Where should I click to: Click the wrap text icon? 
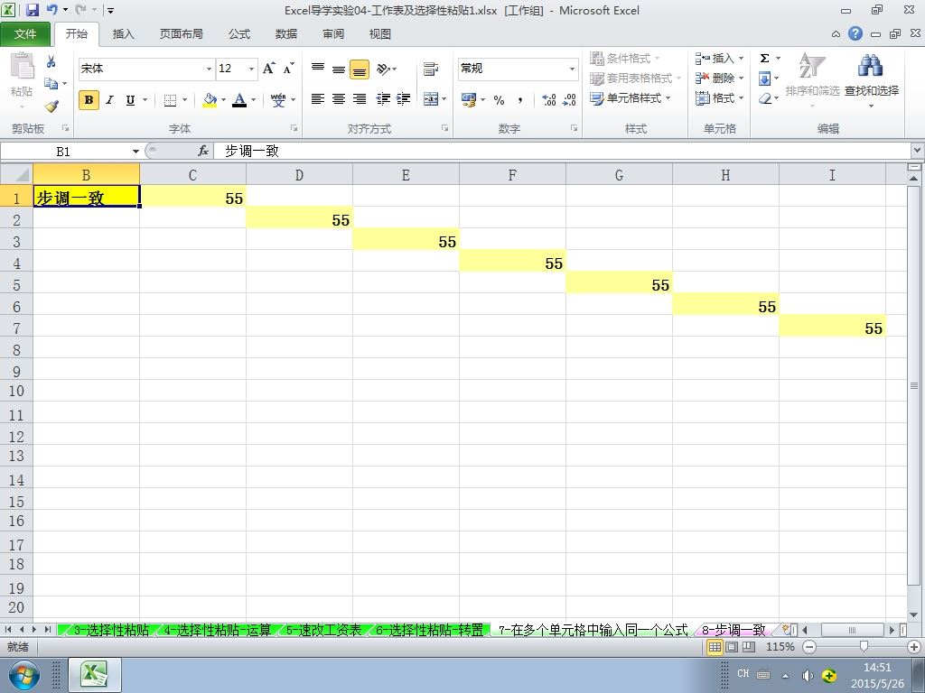tap(431, 69)
